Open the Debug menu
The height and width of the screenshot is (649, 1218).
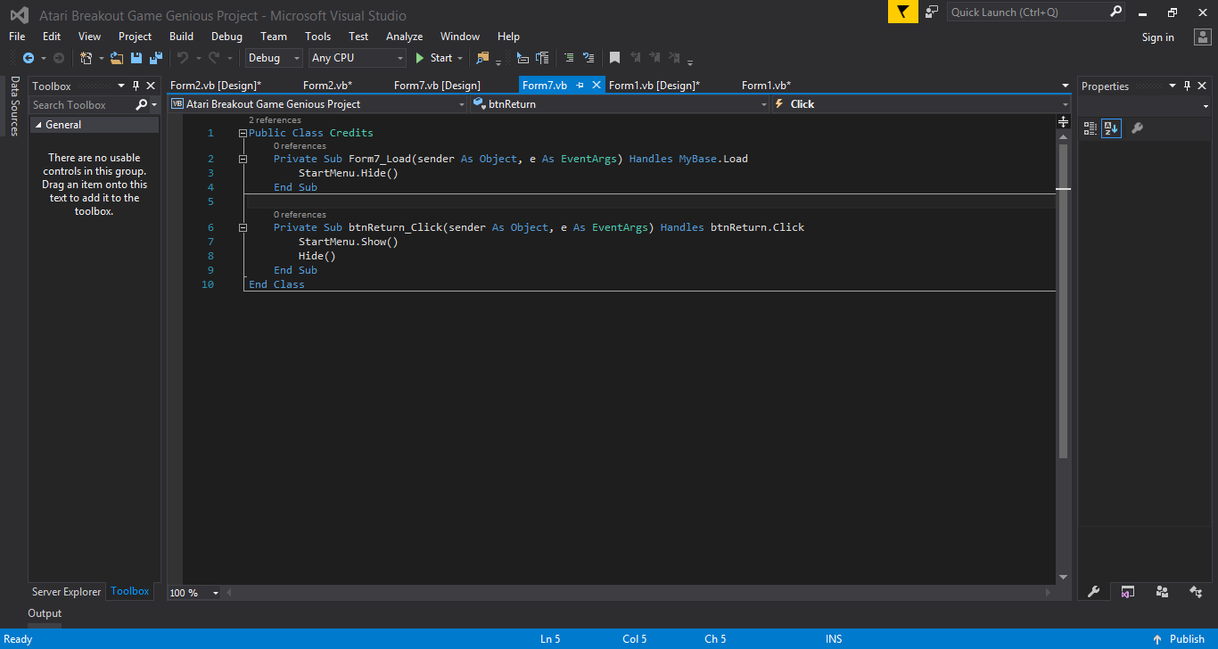[226, 37]
